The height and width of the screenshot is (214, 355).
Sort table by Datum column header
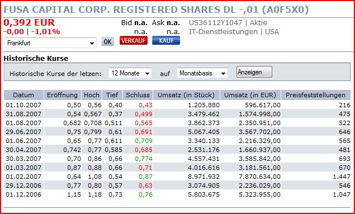click(23, 95)
